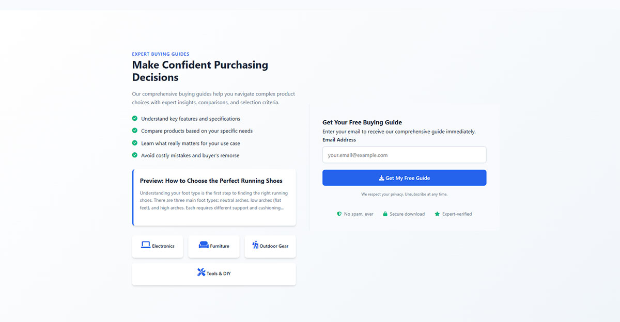Click the checkmark beside Understand key features
The width and height of the screenshot is (620, 322).
[135, 119]
